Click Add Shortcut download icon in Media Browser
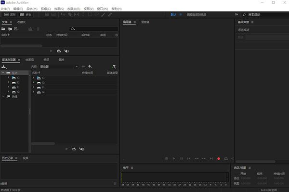This screenshot has width=289, height=192. [4, 66]
